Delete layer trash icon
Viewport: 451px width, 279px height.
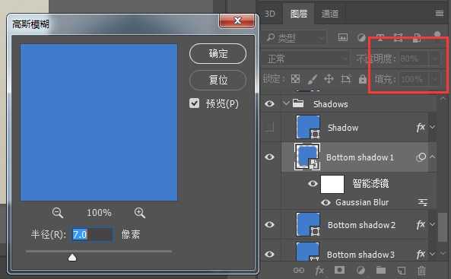421,271
